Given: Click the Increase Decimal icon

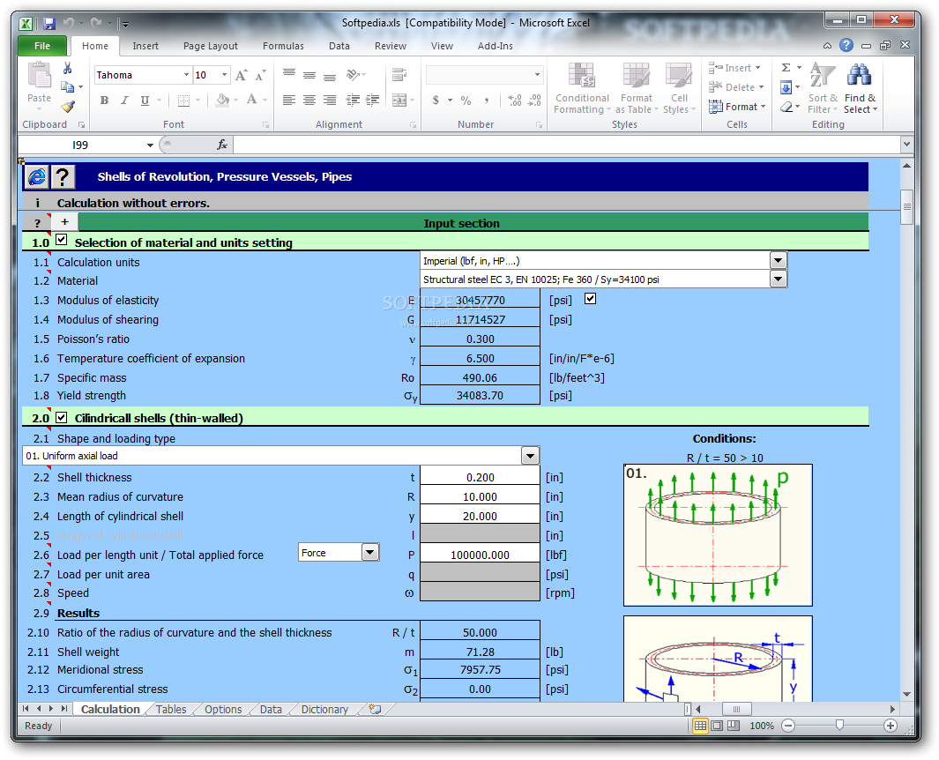Looking at the screenshot, I should (x=514, y=100).
